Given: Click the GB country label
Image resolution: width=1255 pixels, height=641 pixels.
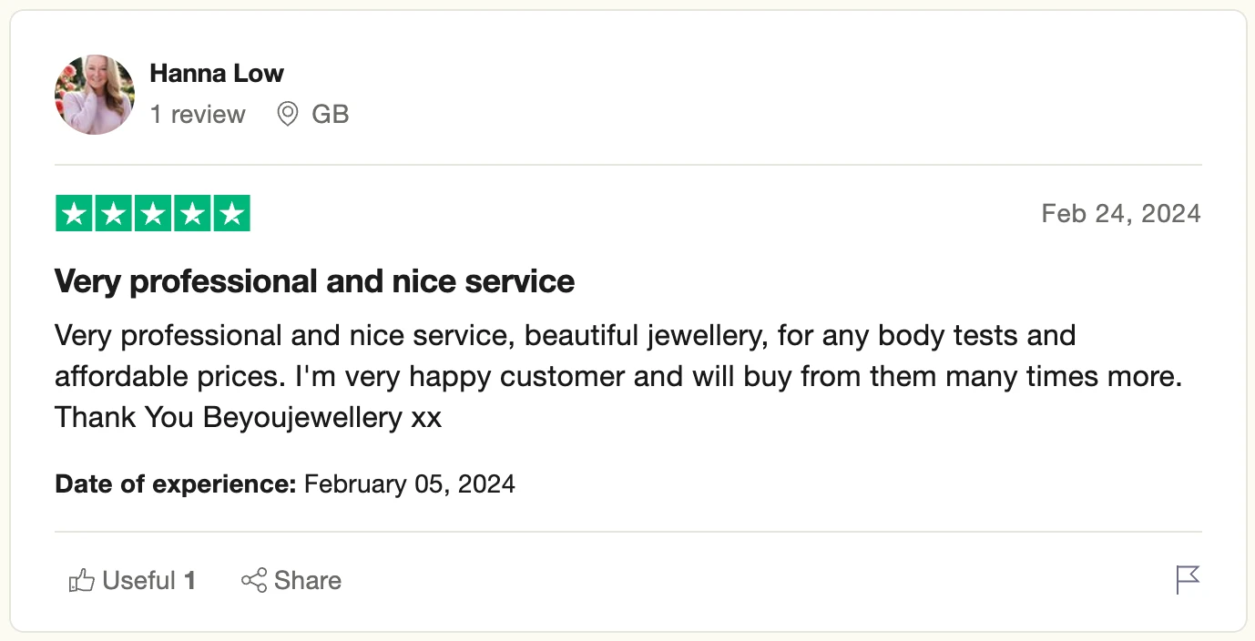Looking at the screenshot, I should click(331, 115).
